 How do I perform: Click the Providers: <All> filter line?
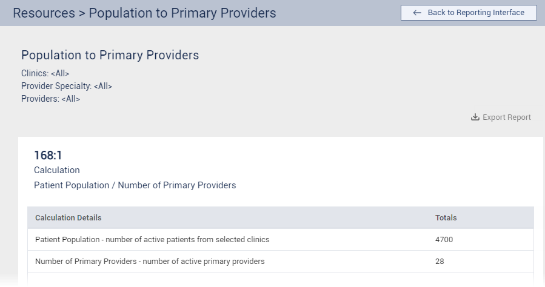pos(51,99)
